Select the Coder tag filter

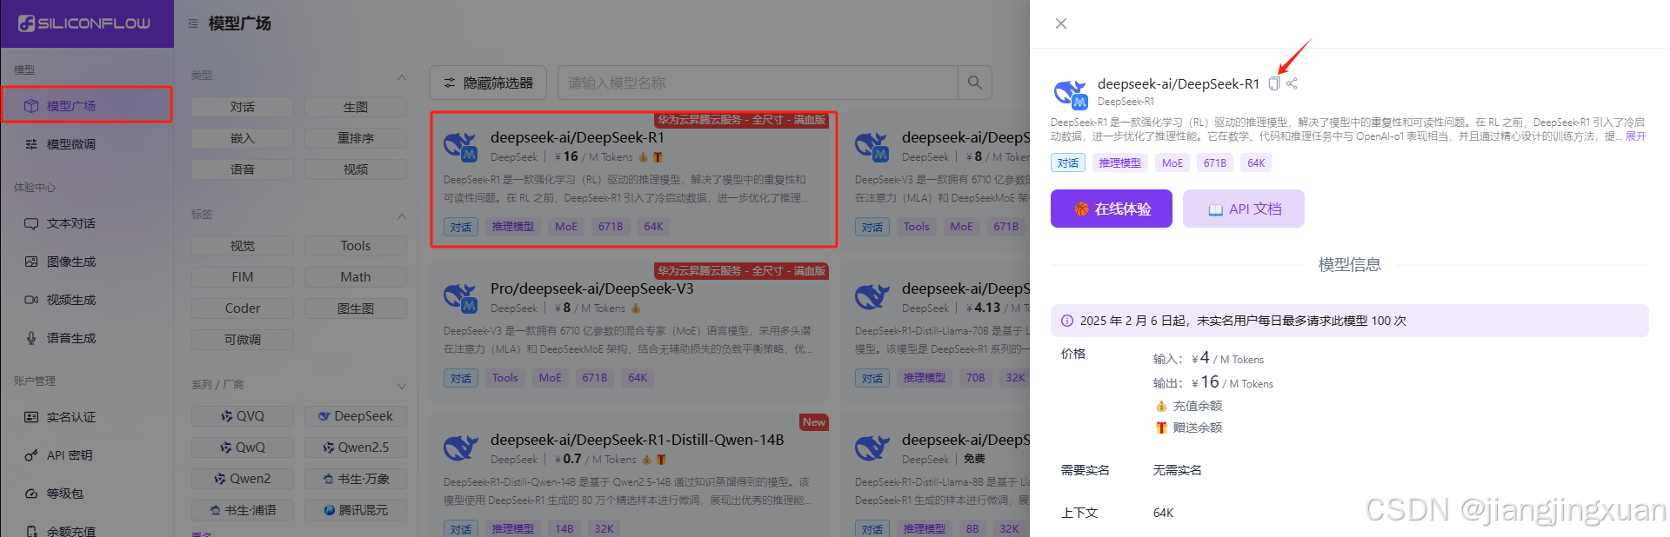(243, 308)
